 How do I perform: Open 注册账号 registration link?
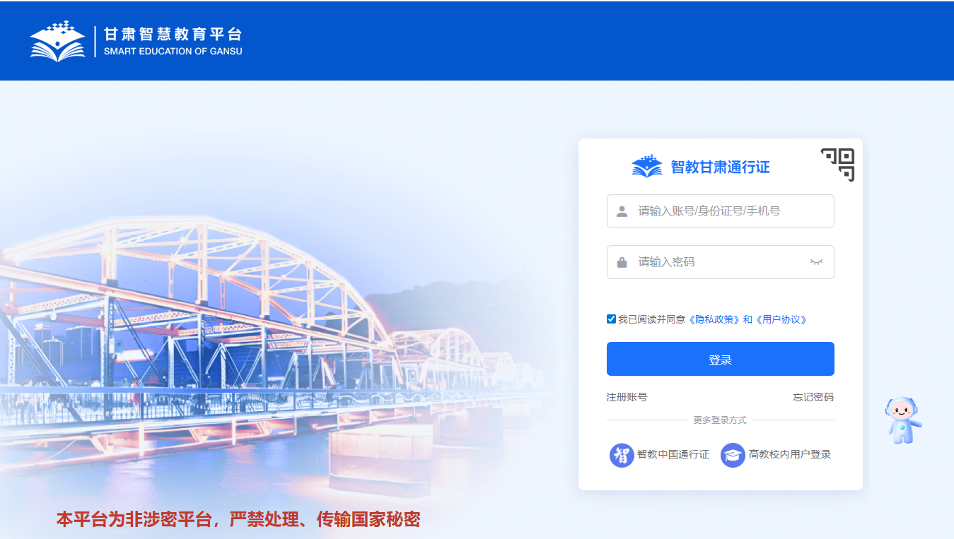point(627,397)
